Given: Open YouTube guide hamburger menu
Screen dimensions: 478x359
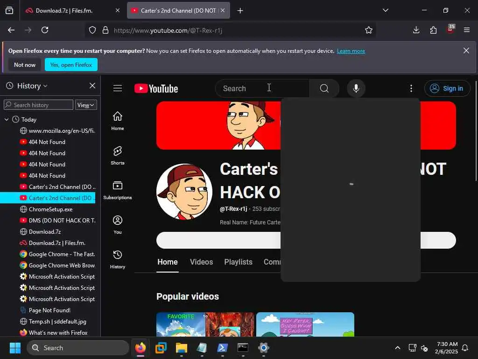Looking at the screenshot, I should [118, 88].
